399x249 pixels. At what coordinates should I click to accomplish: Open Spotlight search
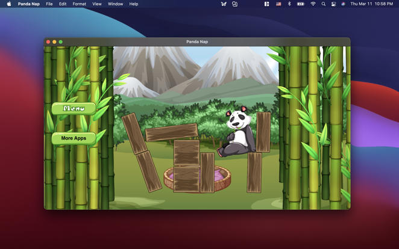[x=324, y=4]
